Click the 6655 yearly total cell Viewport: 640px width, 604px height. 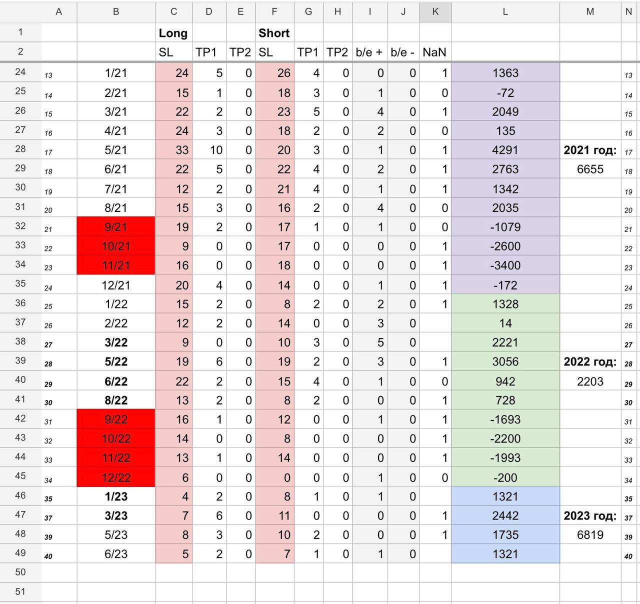pyautogui.click(x=590, y=169)
